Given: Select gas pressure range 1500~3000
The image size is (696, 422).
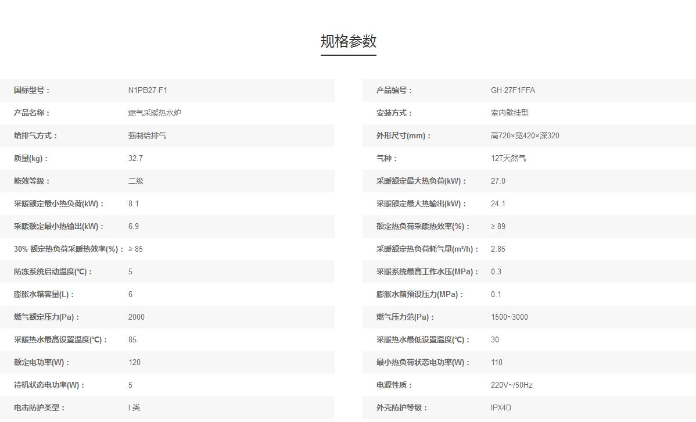Looking at the screenshot, I should coord(510,317).
